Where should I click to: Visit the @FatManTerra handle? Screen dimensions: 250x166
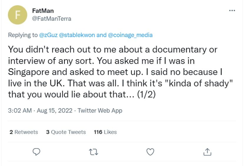point(51,18)
